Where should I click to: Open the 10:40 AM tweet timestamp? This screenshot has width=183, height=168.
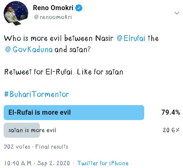click(18, 163)
